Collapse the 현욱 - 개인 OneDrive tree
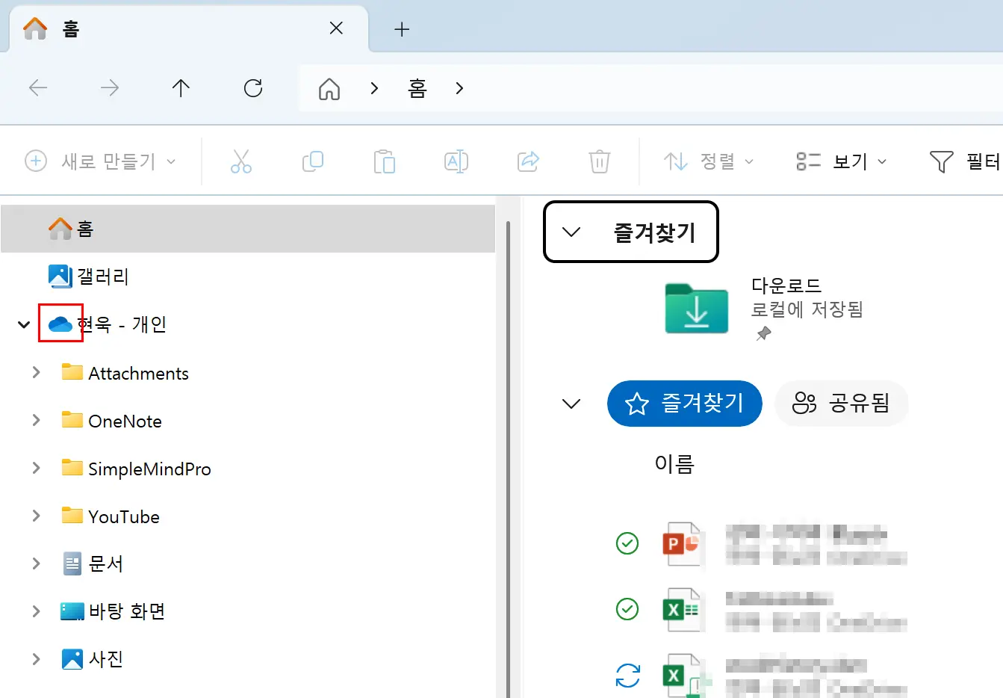1003x698 pixels. (x=24, y=324)
